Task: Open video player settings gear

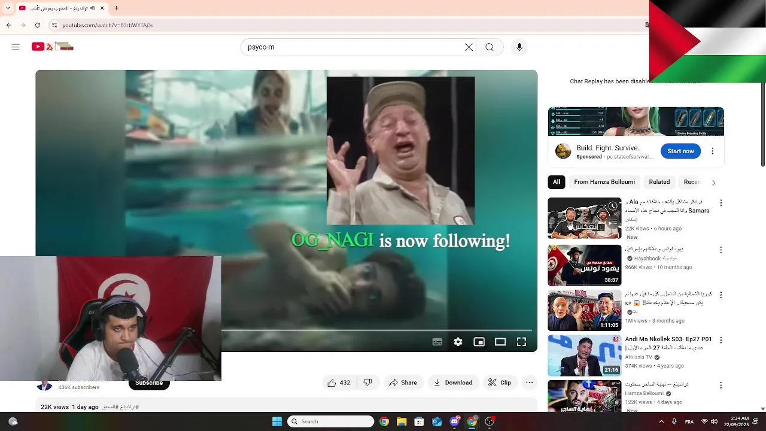Action: (x=458, y=342)
